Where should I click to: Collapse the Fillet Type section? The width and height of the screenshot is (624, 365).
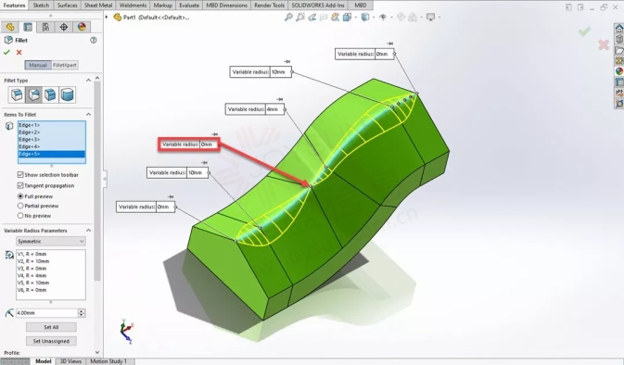pos(88,81)
